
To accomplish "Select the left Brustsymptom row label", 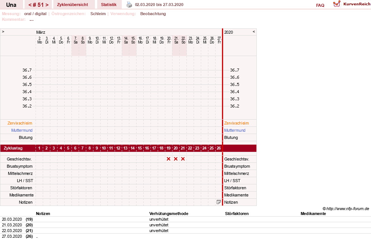I will click(20, 166).
